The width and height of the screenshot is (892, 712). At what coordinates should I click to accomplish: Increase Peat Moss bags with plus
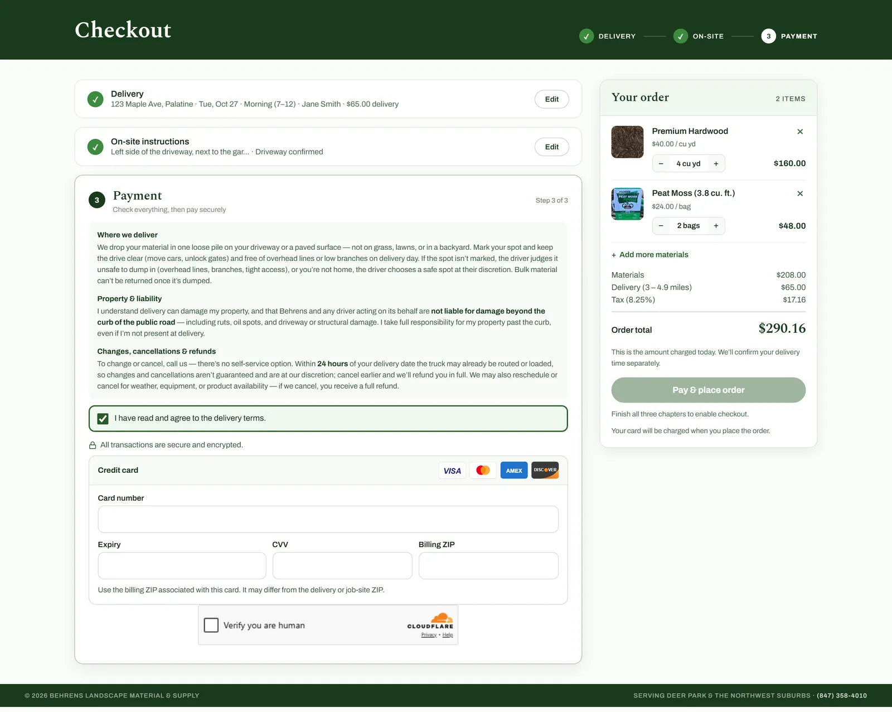tap(716, 226)
